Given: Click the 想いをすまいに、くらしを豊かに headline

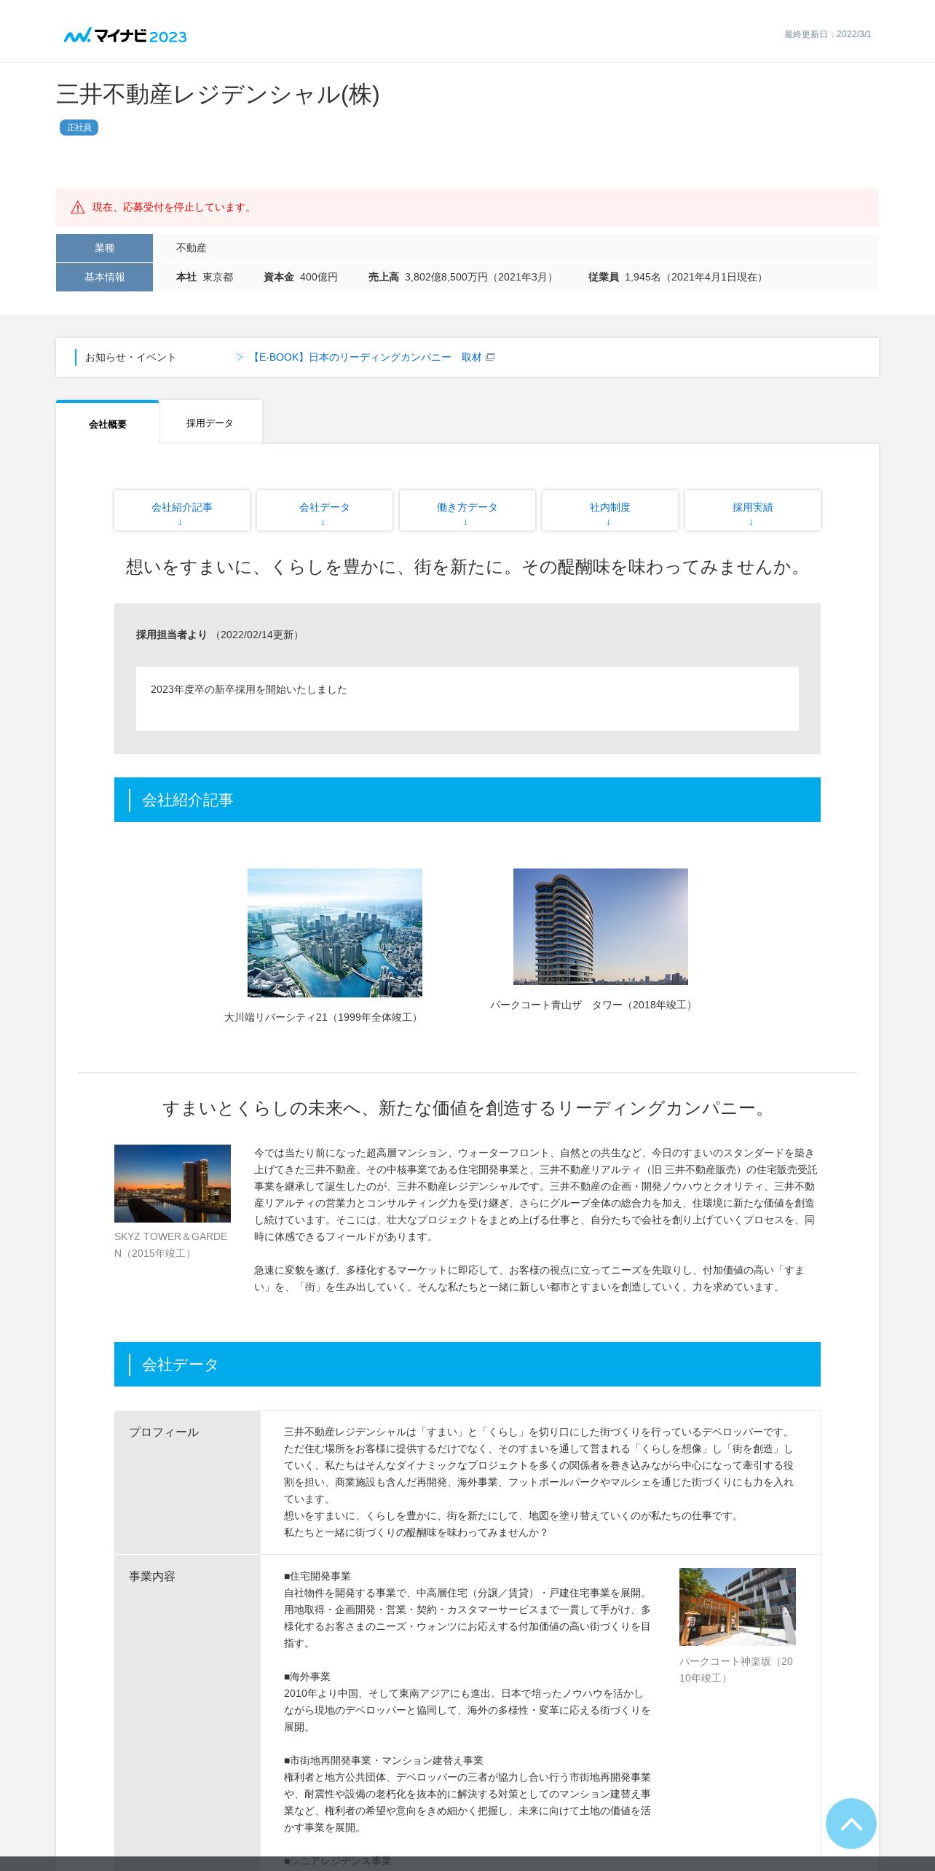Looking at the screenshot, I should click(467, 567).
